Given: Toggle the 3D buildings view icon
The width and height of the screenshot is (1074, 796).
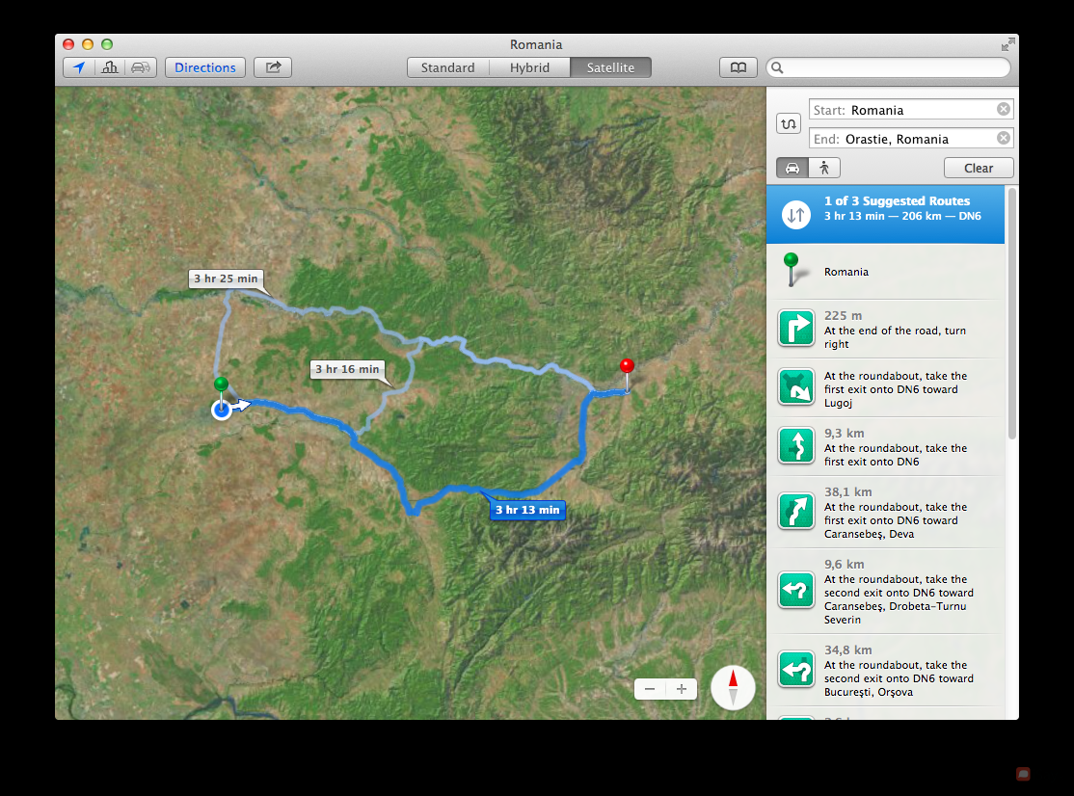Looking at the screenshot, I should click(110, 67).
